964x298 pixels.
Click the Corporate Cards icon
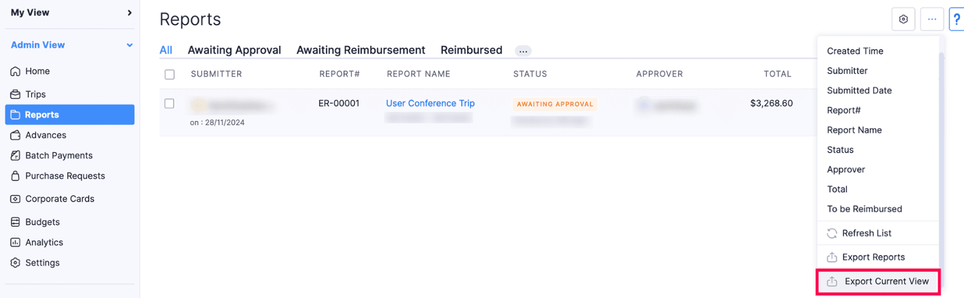[16, 199]
